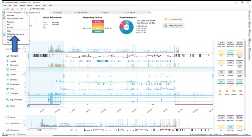Click the Single Body Source button
Screen dimensions: 252x137
click(x=174, y=26)
